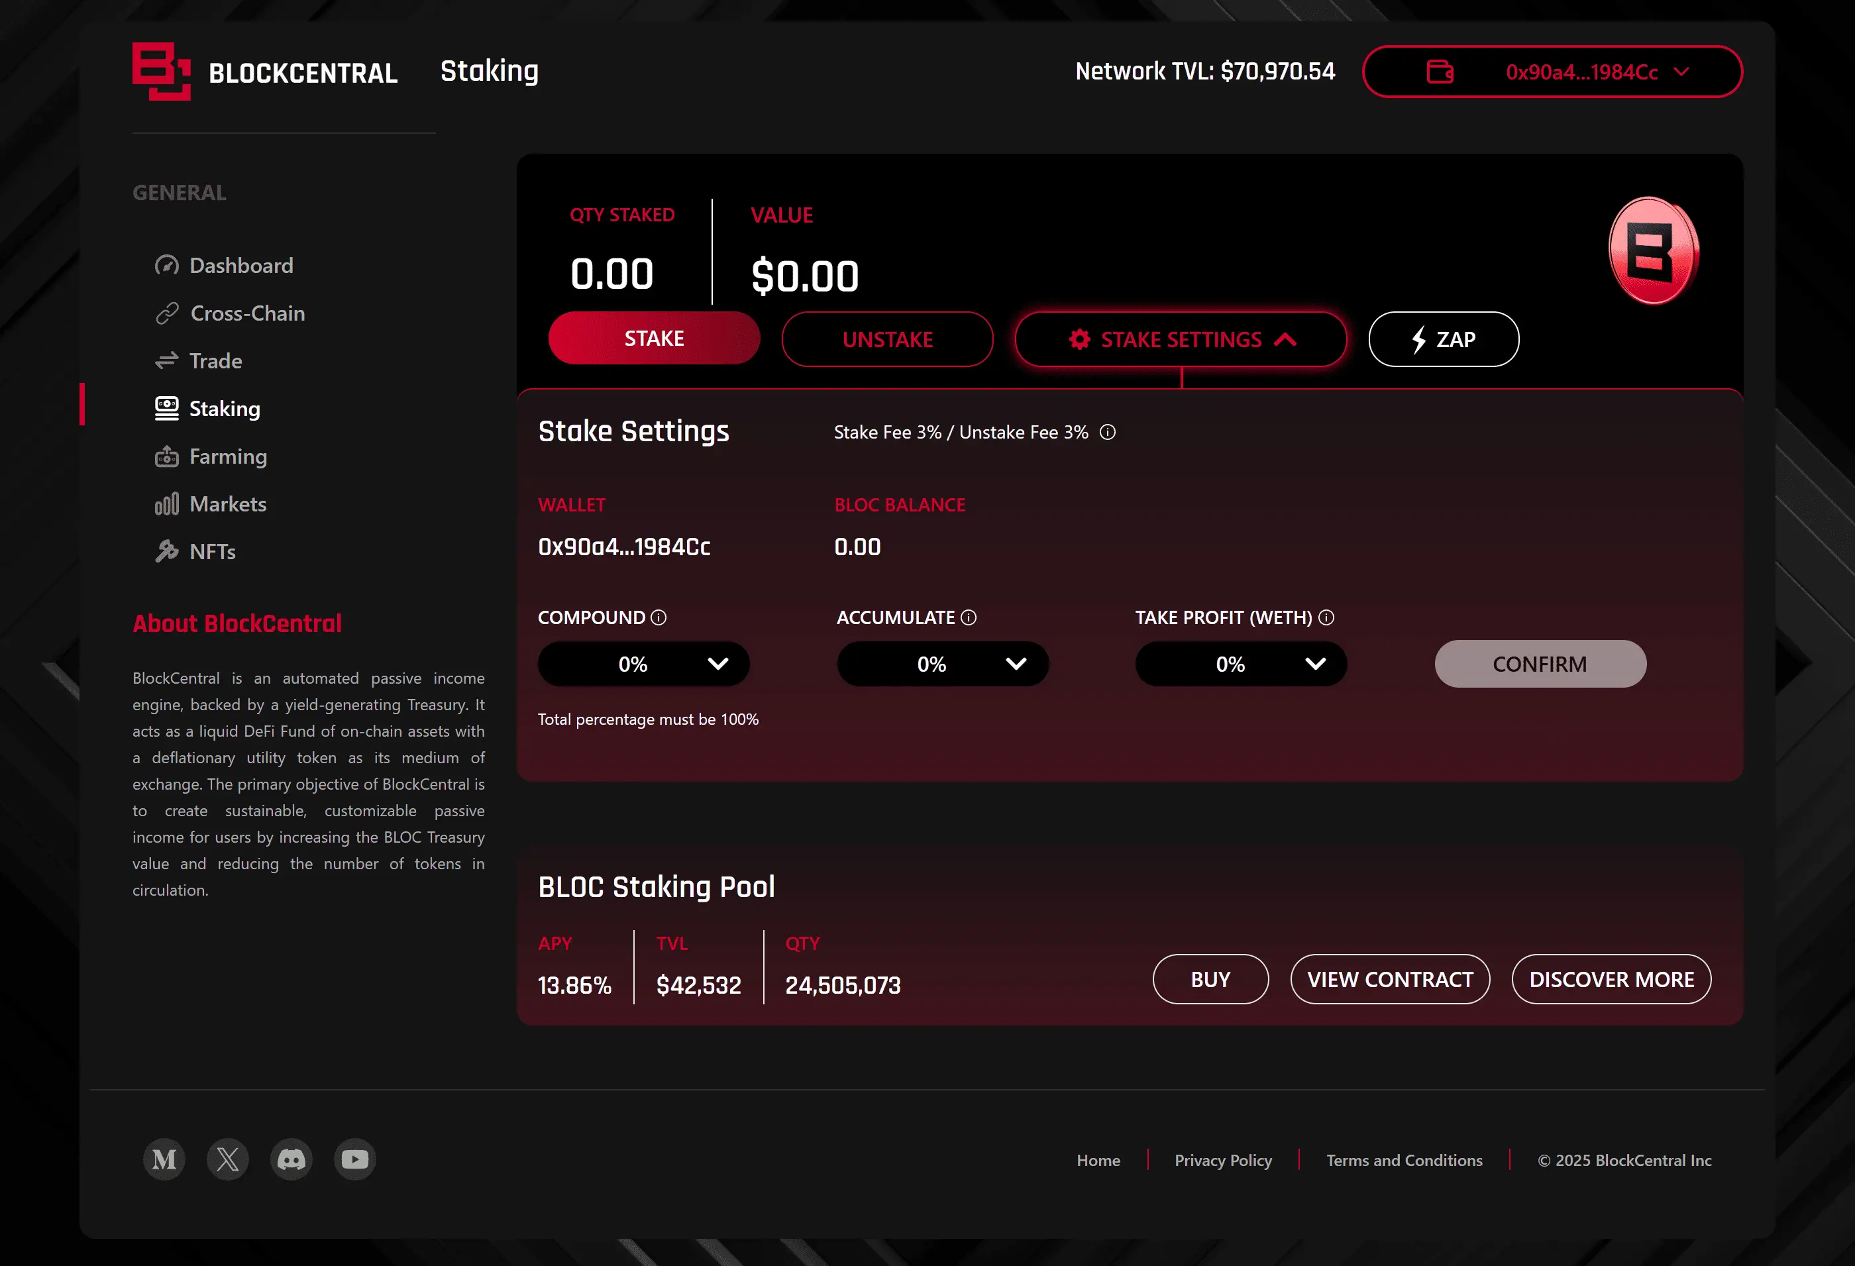Select the Dashboard icon in the sidebar

(167, 265)
